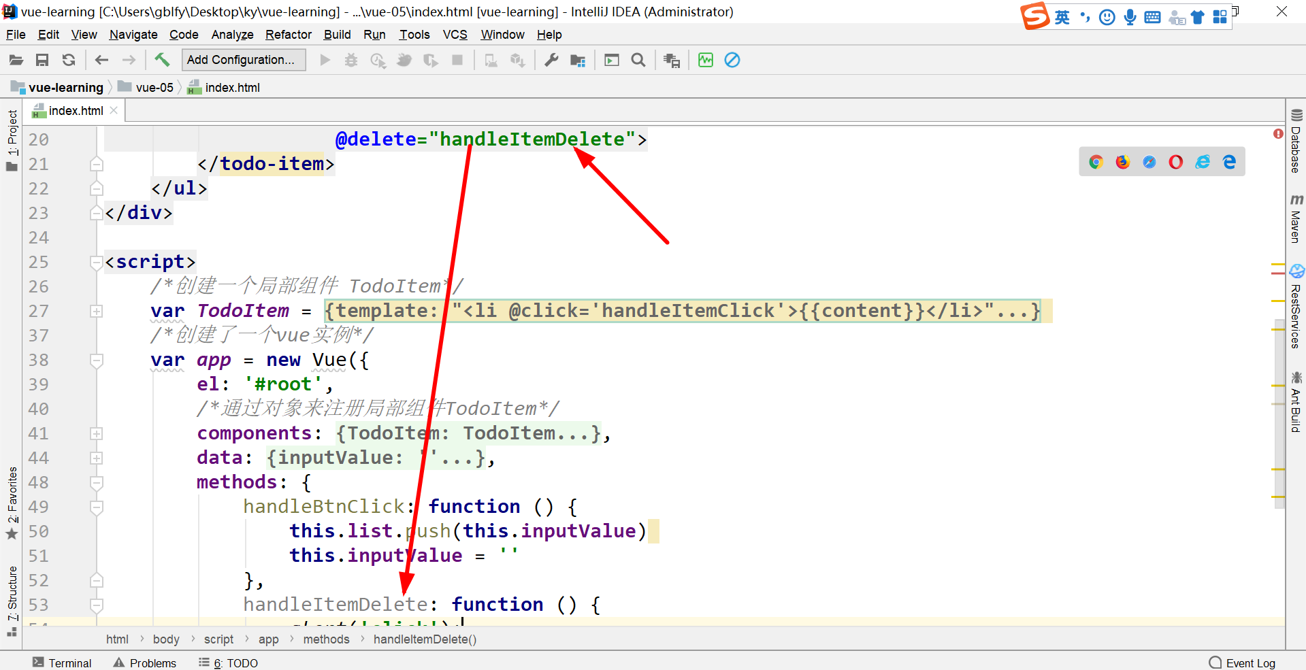Click the Run play icon
This screenshot has height=670, width=1306.
point(325,60)
